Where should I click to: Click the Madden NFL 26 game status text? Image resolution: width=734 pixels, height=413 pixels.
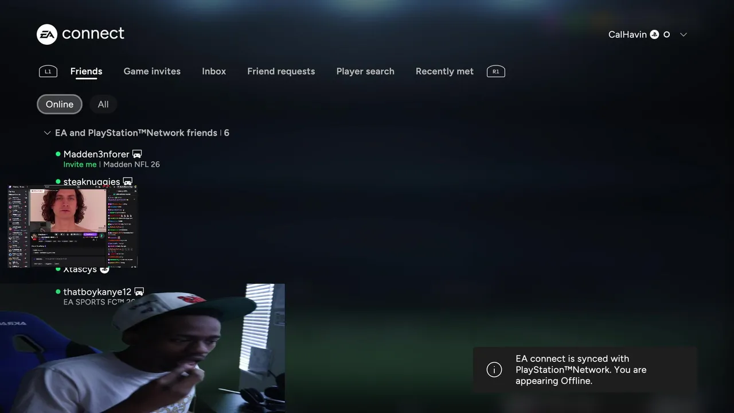(x=131, y=165)
